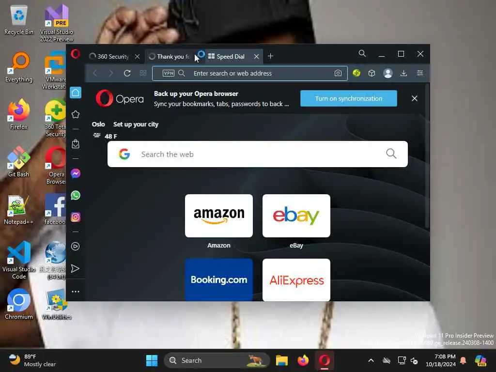
Task: Close the 360 Security tab
Action: 137,57
